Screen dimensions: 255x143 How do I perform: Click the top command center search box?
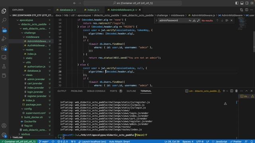click(133, 3)
